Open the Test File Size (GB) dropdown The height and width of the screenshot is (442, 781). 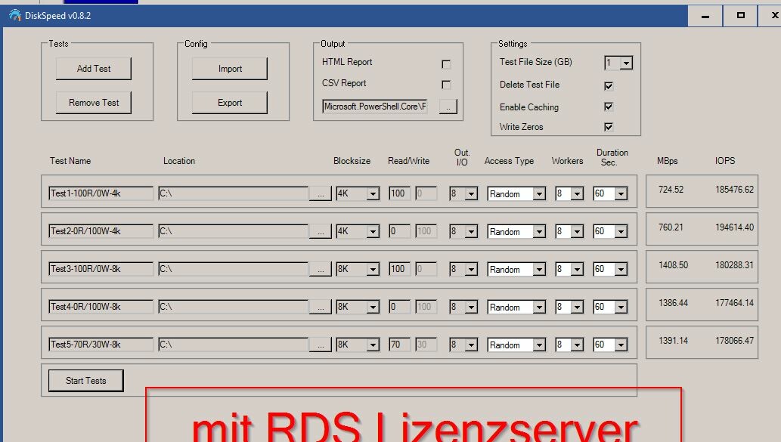(627, 63)
